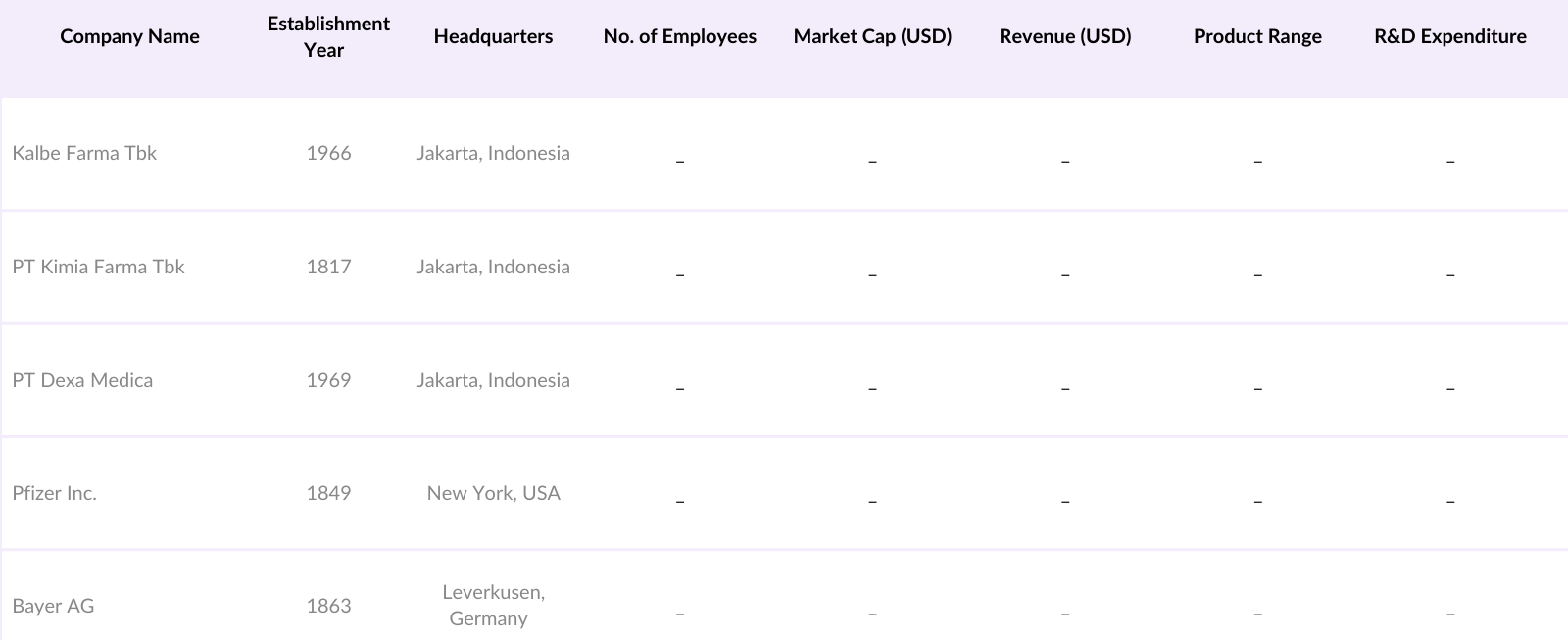Select the Revenue (USD) column header

point(1065,36)
